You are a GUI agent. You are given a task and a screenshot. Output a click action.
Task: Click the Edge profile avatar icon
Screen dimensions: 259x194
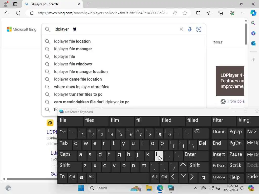pyautogui.click(x=6, y=4)
